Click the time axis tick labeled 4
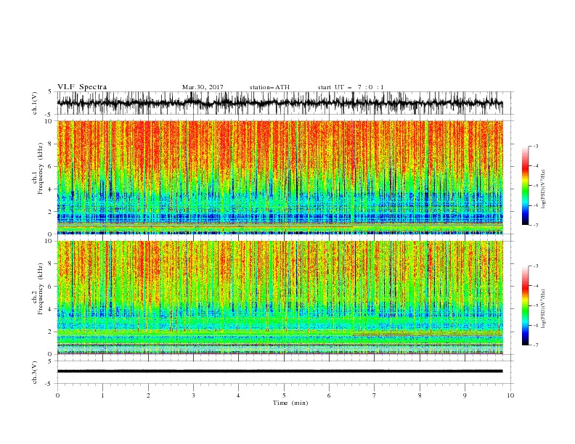 coord(238,395)
